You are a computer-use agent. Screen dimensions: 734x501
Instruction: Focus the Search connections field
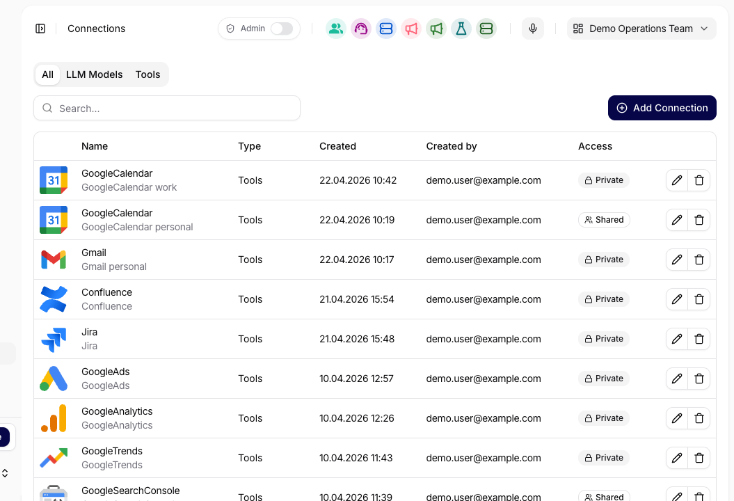(167, 108)
